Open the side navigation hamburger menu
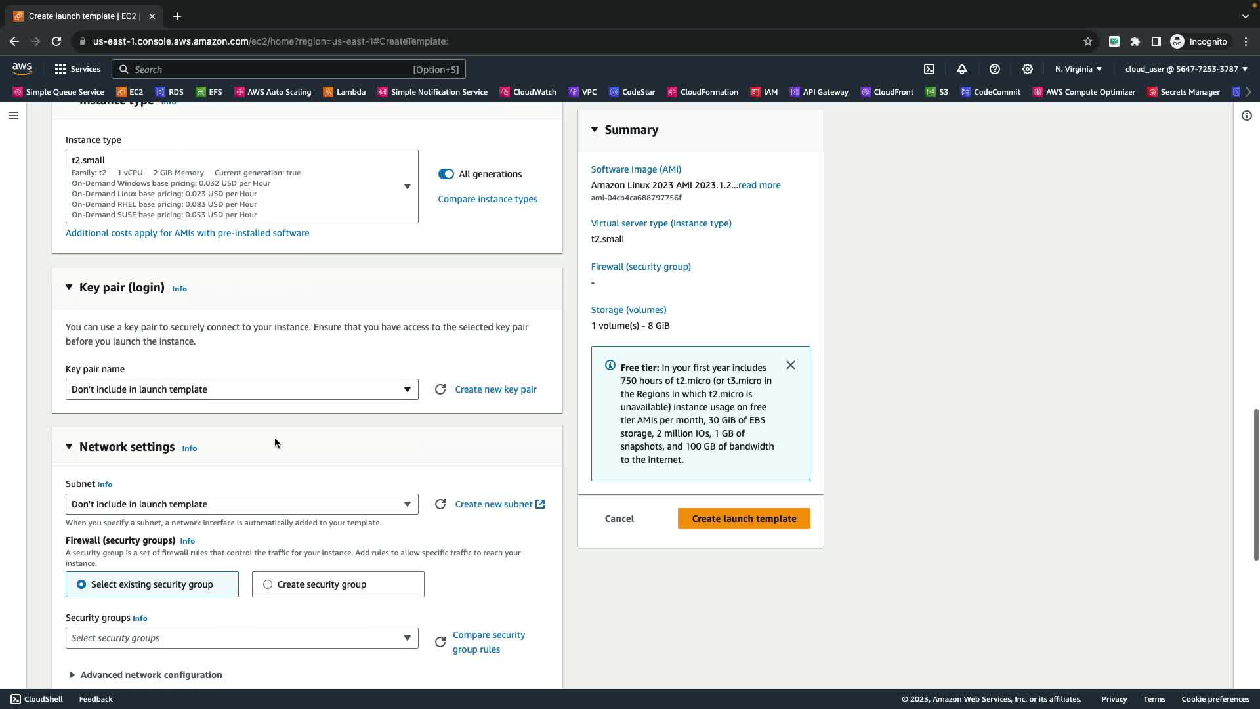The image size is (1260, 709). (x=13, y=116)
